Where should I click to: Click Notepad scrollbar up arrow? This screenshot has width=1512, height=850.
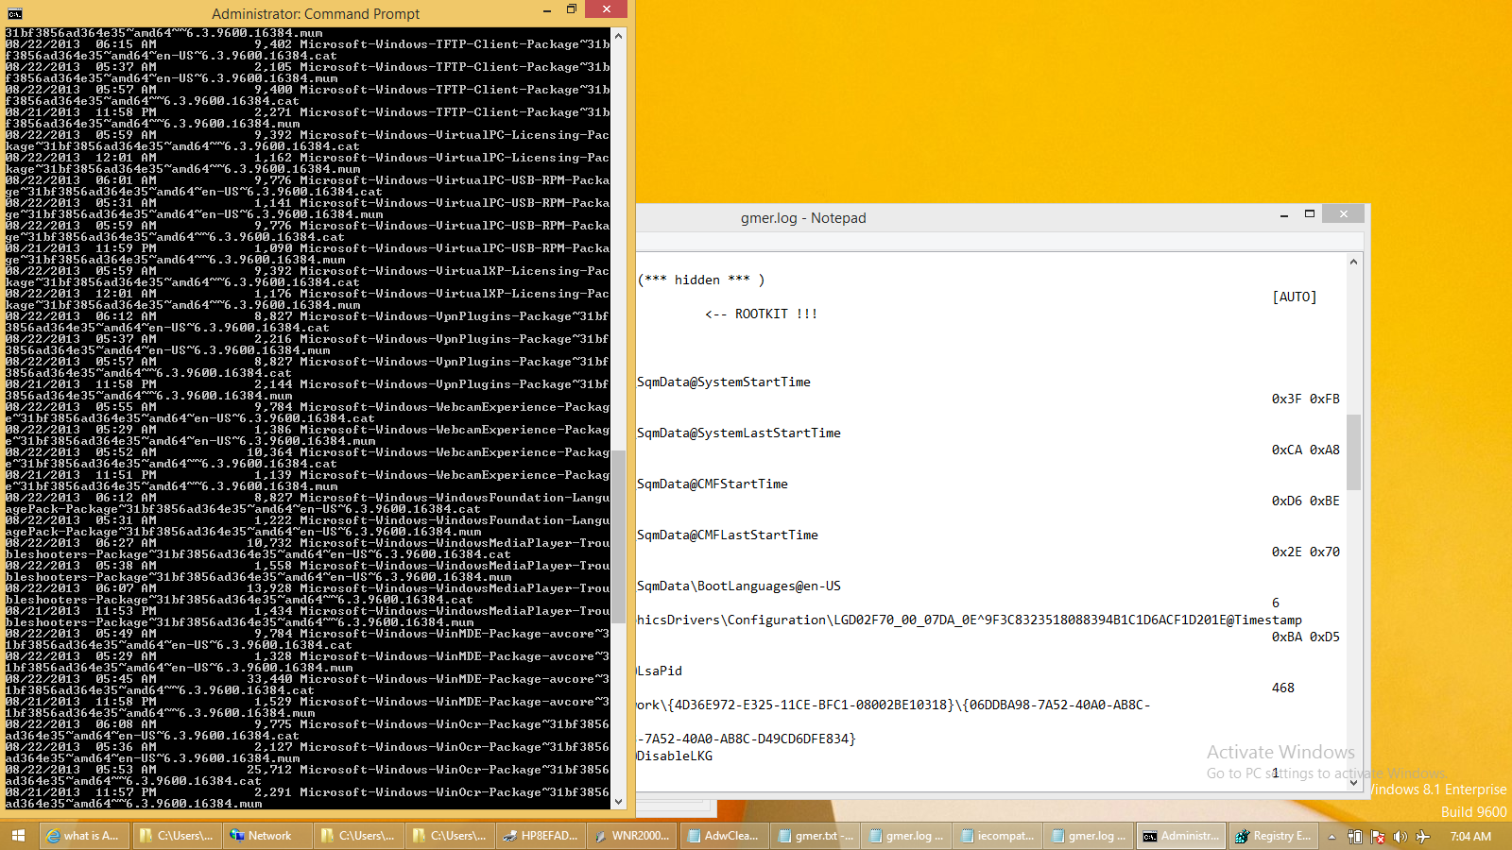(1353, 262)
